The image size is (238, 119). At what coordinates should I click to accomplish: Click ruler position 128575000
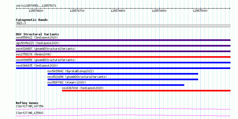(200, 11)
